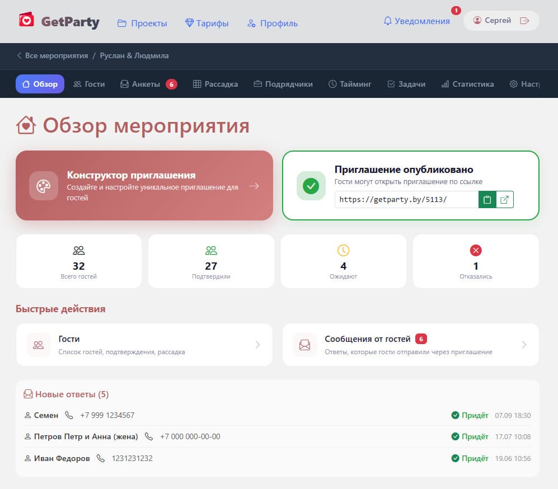Select guest Иван Федоров
The height and width of the screenshot is (489, 558).
tap(277, 458)
